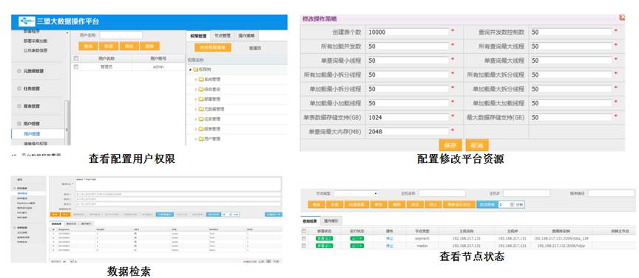The width and height of the screenshot is (639, 278).
Task: Tick the checkbox of the segment node row
Action: pos(304,239)
